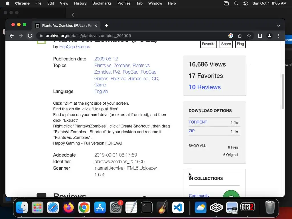Open the Bookmarks menu

pos(102,3)
